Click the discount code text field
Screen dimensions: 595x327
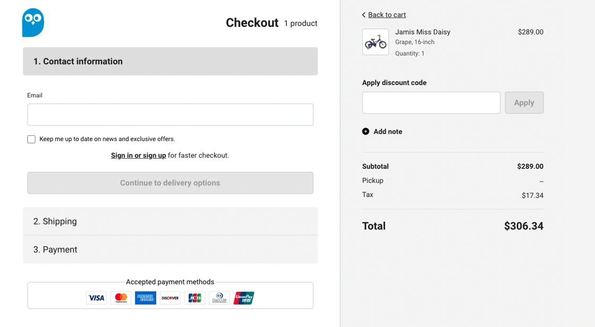pos(431,103)
